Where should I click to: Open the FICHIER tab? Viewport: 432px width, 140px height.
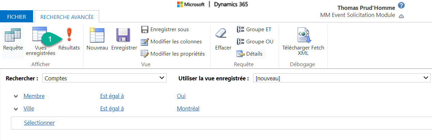pos(16,17)
